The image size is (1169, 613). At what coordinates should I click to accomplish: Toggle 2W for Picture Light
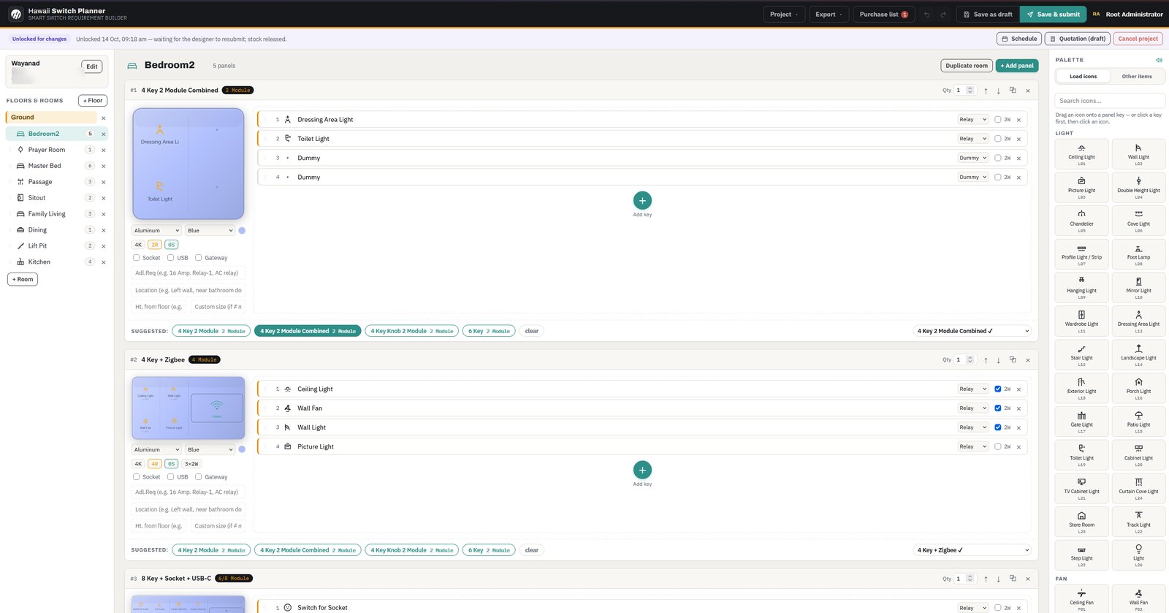pos(997,447)
